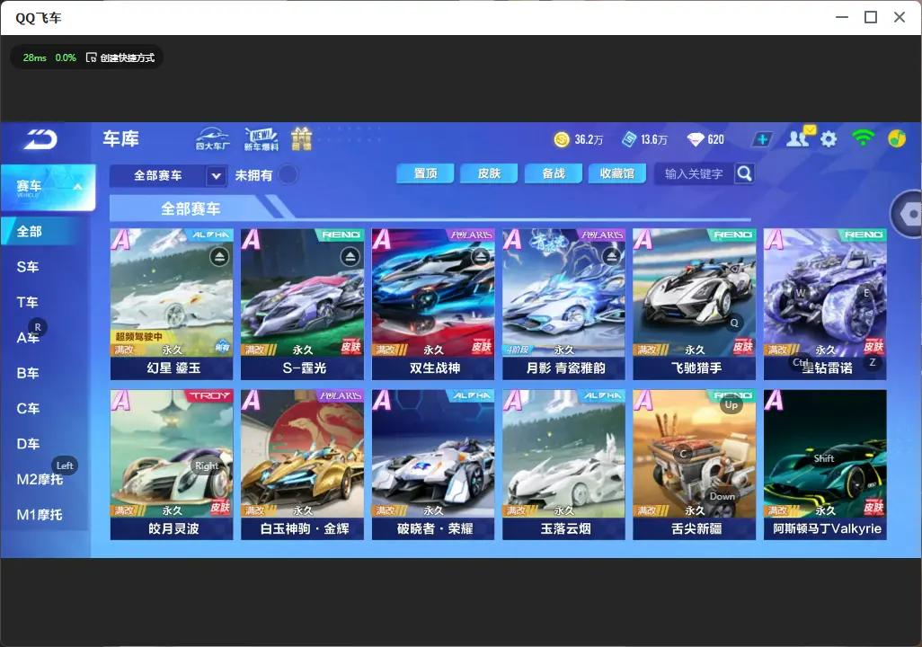The width and height of the screenshot is (922, 647).
Task: Click the 28ms latency indicator
Action: [x=35, y=58]
